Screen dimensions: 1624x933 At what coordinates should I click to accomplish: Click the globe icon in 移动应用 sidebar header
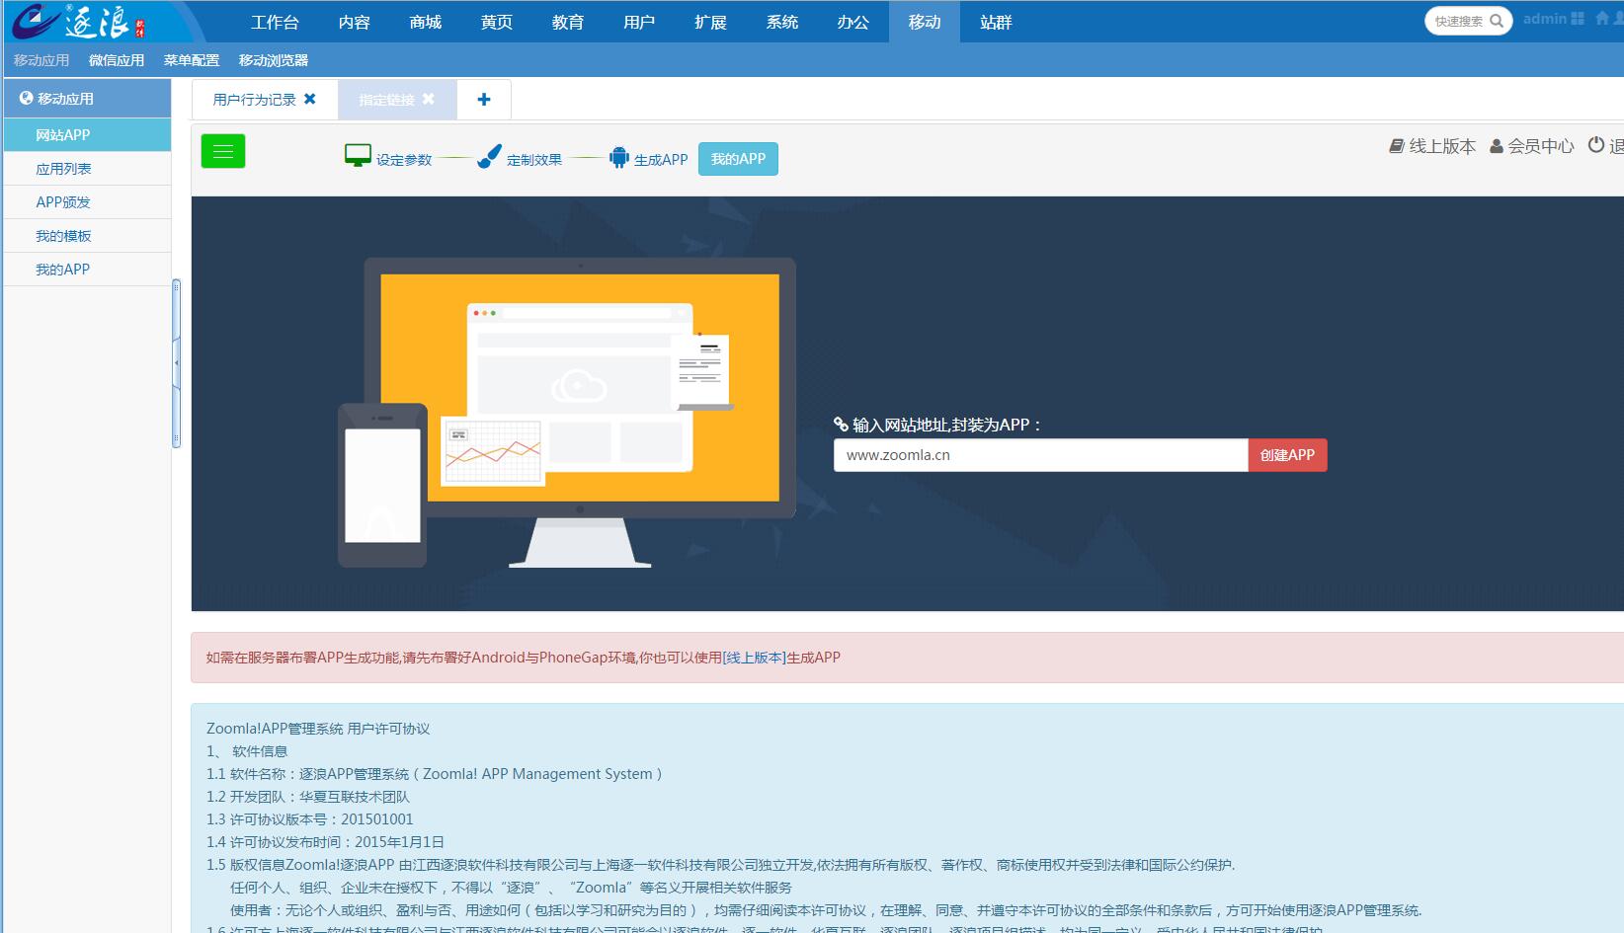tap(27, 98)
